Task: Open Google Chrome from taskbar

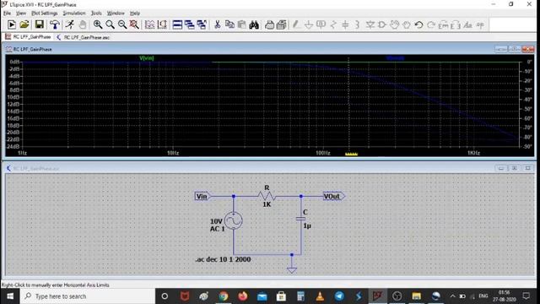Action: click(x=223, y=296)
